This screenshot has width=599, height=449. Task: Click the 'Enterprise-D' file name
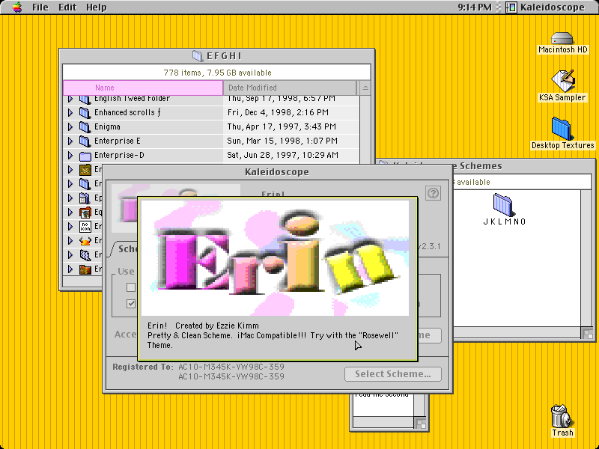pyautogui.click(x=119, y=156)
